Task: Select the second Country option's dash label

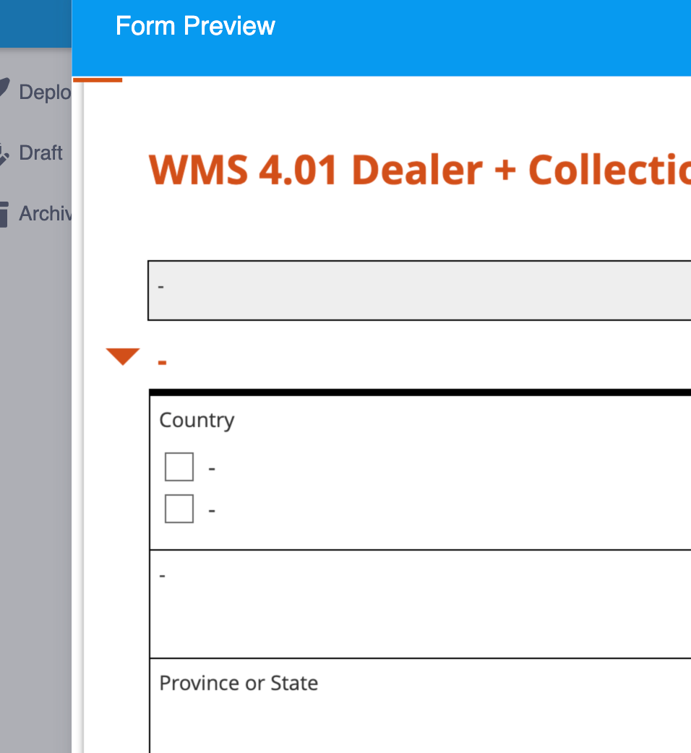Action: click(212, 510)
